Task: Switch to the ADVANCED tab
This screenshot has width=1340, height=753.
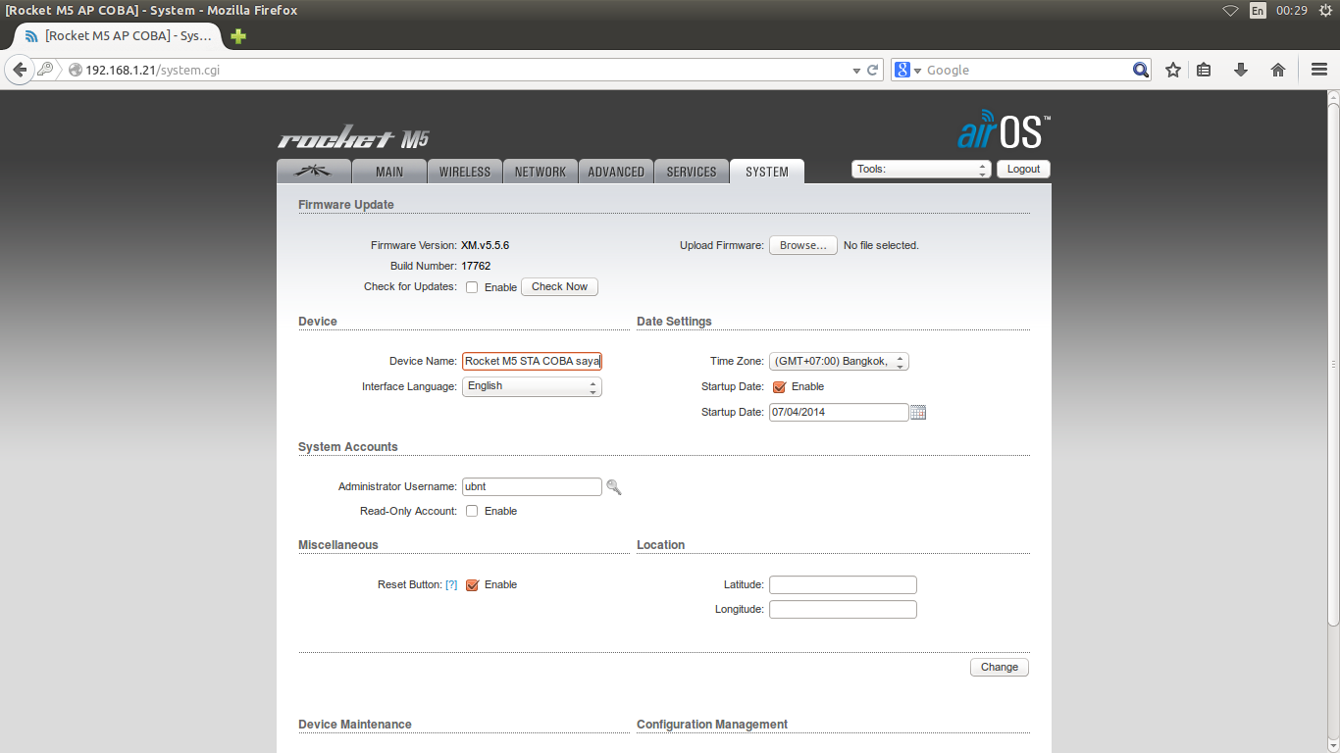Action: click(x=616, y=172)
